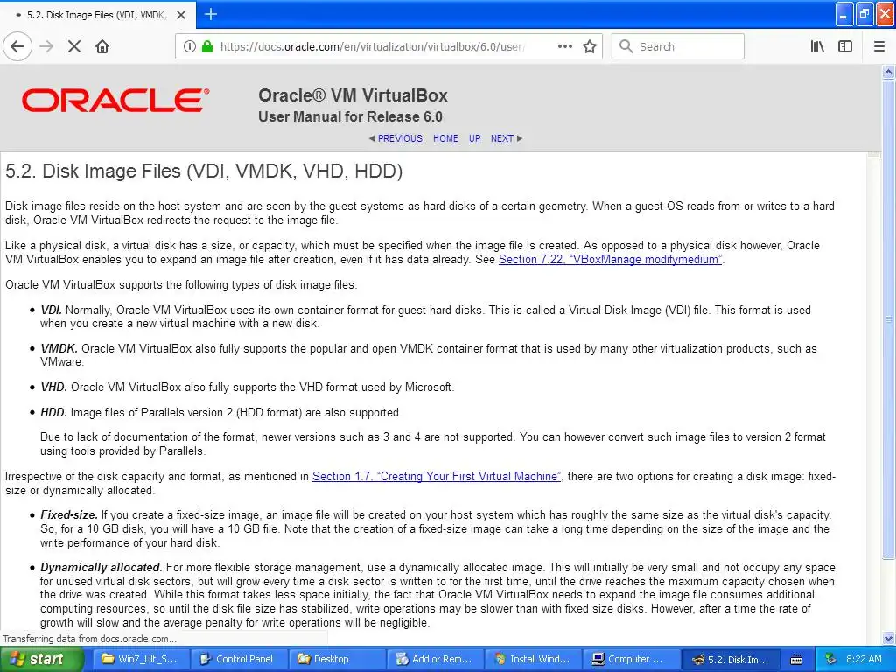Open the Library icon
Image resolution: width=896 pixels, height=672 pixels.
(817, 47)
